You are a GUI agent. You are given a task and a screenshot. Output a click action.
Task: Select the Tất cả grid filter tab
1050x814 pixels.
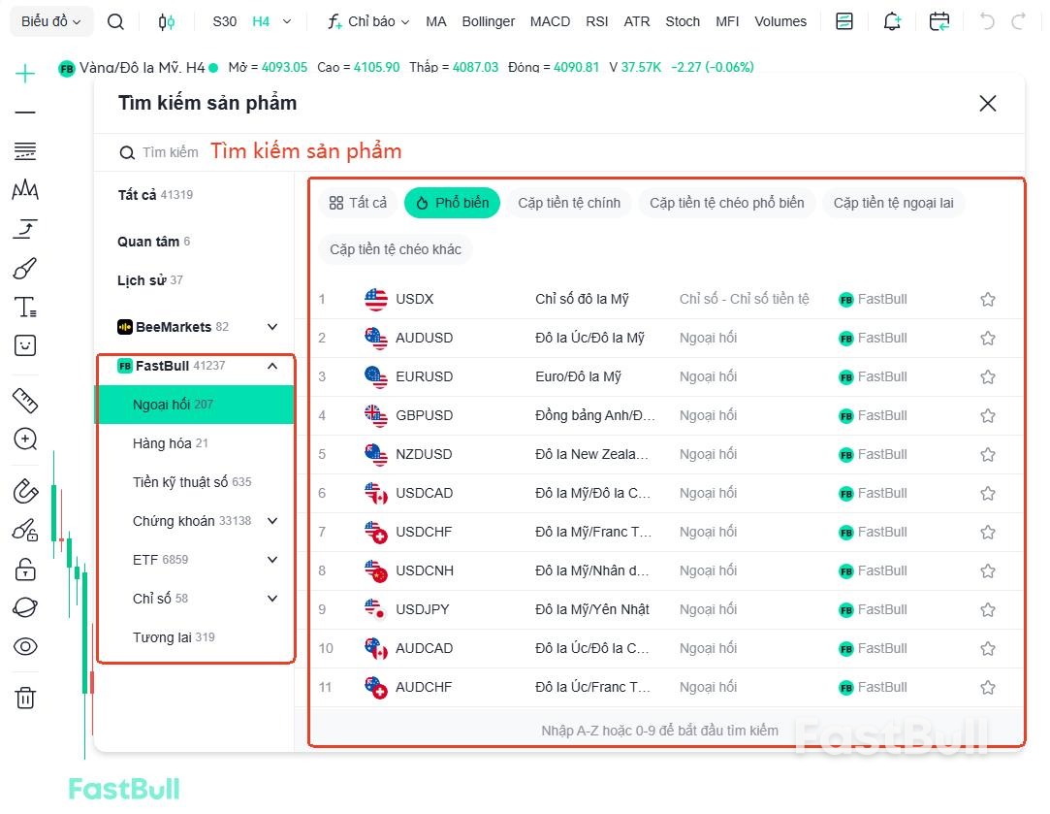pyautogui.click(x=358, y=203)
